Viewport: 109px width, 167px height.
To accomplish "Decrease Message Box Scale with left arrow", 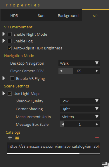I will (x=63, y=124).
